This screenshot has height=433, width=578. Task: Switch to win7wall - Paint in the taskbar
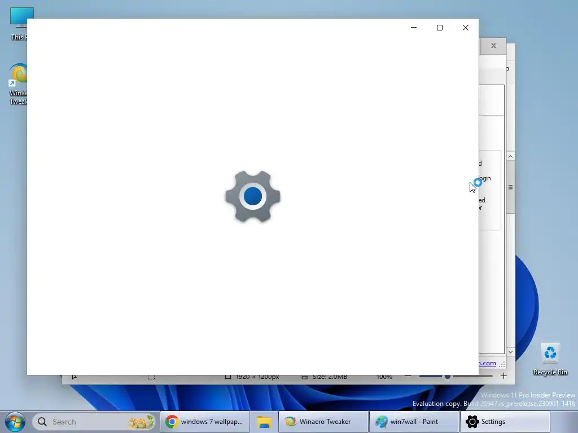[x=414, y=422]
